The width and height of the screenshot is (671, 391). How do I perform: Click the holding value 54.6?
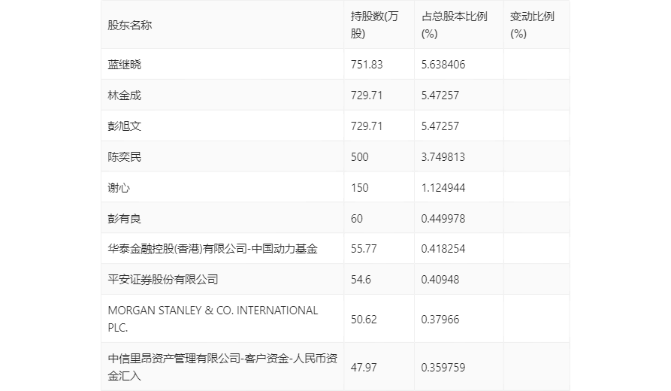[x=361, y=280]
